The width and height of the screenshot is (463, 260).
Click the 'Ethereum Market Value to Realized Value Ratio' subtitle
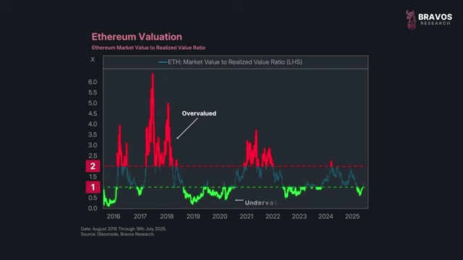pyautogui.click(x=148, y=48)
